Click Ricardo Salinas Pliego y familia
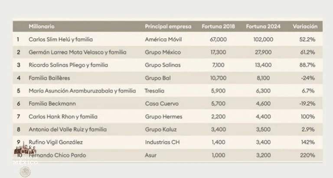 [x=68, y=65]
